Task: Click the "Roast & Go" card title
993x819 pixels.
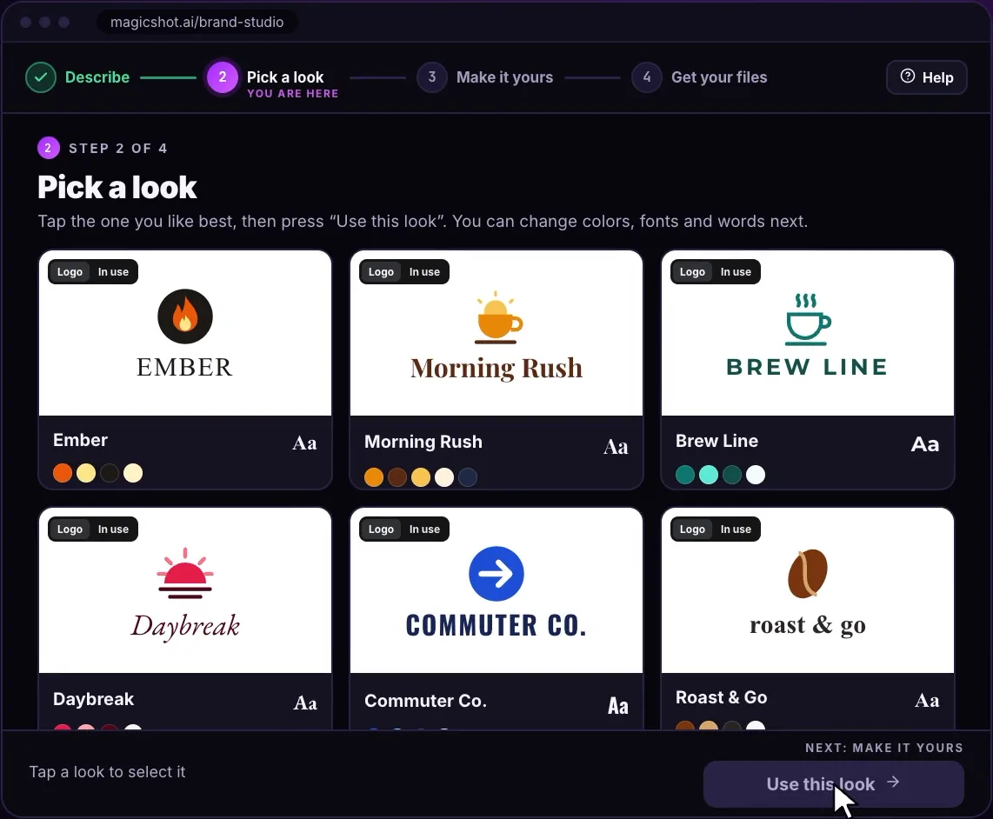Action: click(722, 697)
